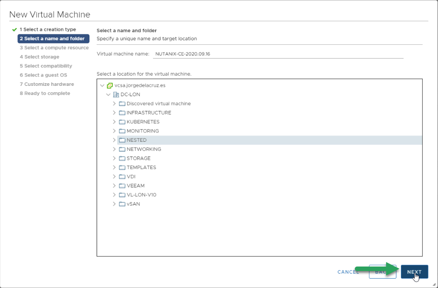Click the NEXT button
Viewport: 438px width, 288px height.
tap(414, 272)
